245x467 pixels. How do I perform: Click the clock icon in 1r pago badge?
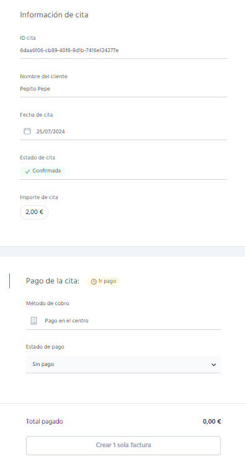[94, 282]
